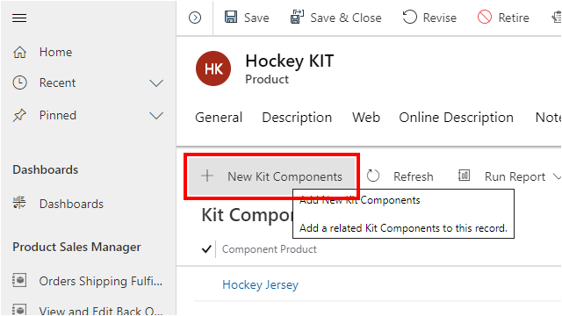Screen dimensions: 562x316
Task: Click the Pinned pushpin icon
Action: pyautogui.click(x=19, y=115)
